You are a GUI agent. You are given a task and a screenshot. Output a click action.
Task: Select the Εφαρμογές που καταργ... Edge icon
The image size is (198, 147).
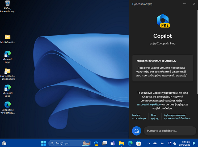pyautogui.click(x=8, y=108)
